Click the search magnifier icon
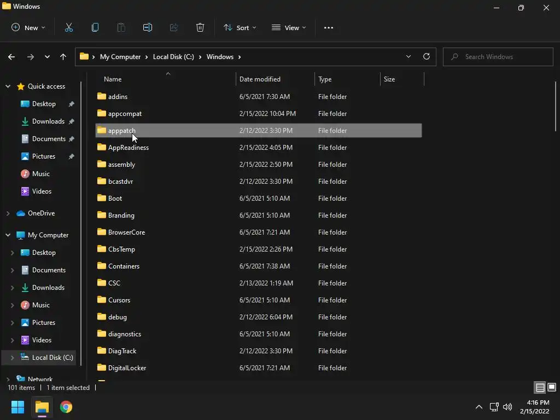560x420 pixels. [x=454, y=57]
